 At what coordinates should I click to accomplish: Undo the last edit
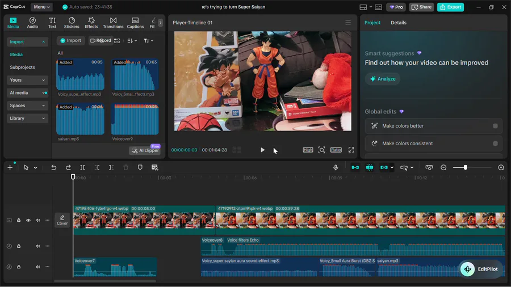(54, 167)
